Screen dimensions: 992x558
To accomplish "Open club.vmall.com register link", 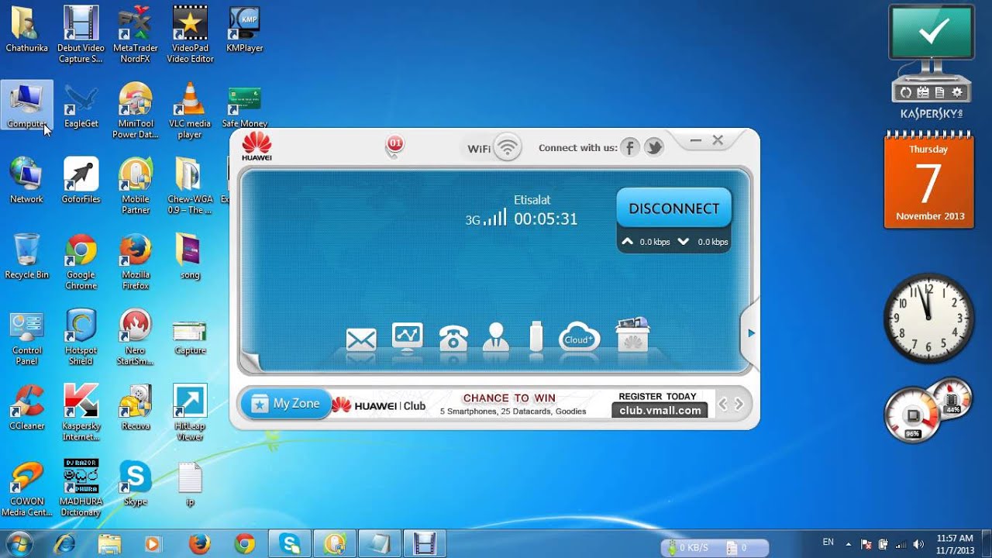I will 660,411.
